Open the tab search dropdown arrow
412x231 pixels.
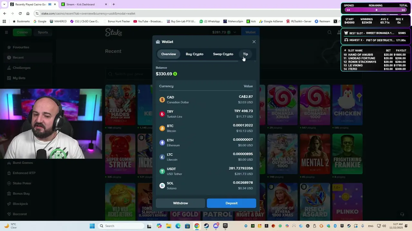click(4, 4)
